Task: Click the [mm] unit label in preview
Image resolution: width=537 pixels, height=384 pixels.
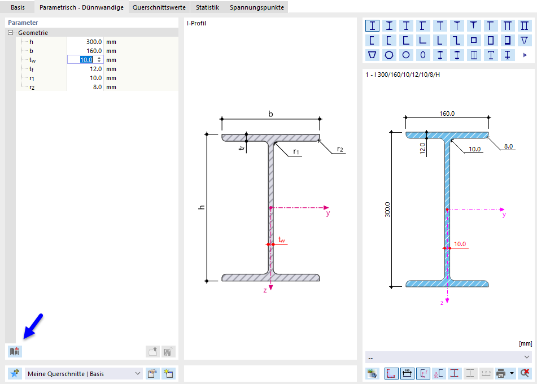Action: coord(525,343)
